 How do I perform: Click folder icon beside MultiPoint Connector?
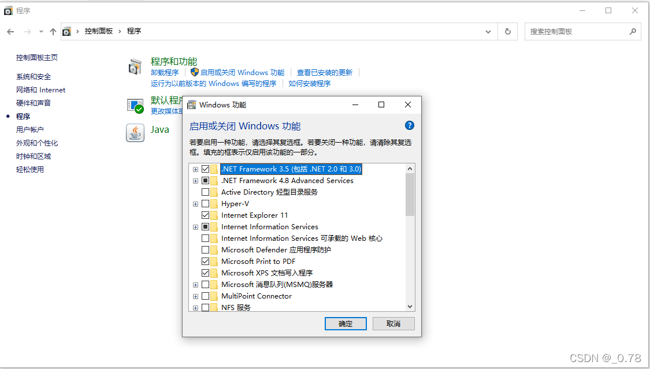214,296
